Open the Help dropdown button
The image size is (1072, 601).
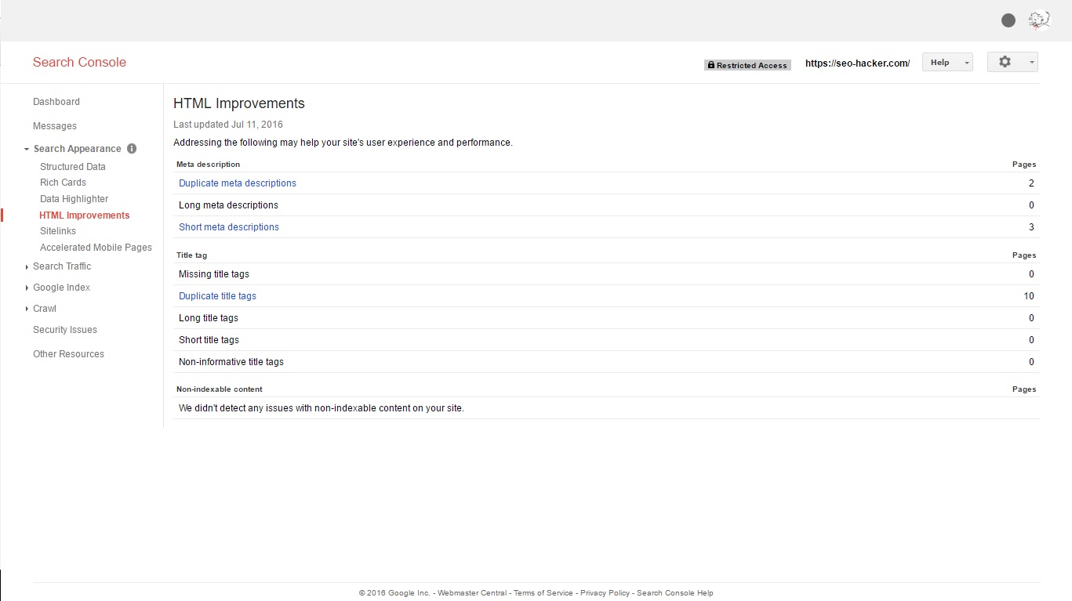tap(947, 63)
